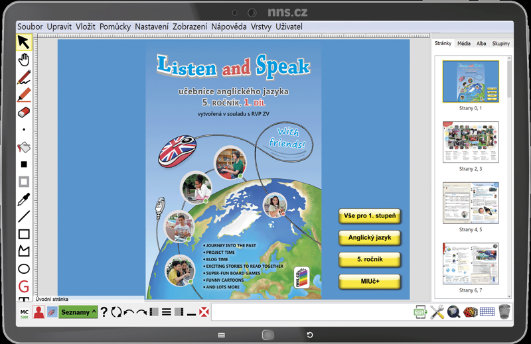Open the green tablet keyboard icon
This screenshot has height=344, width=531.
point(420,312)
